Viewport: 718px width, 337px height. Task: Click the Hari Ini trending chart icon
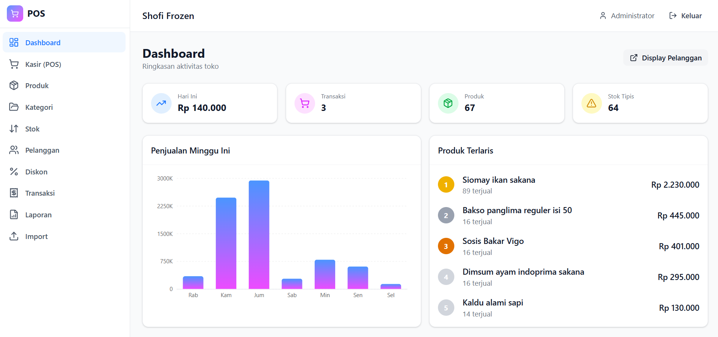161,103
